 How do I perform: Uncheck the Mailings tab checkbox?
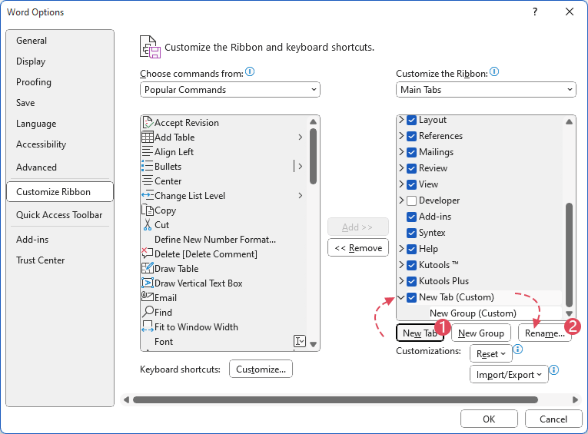[x=411, y=152]
